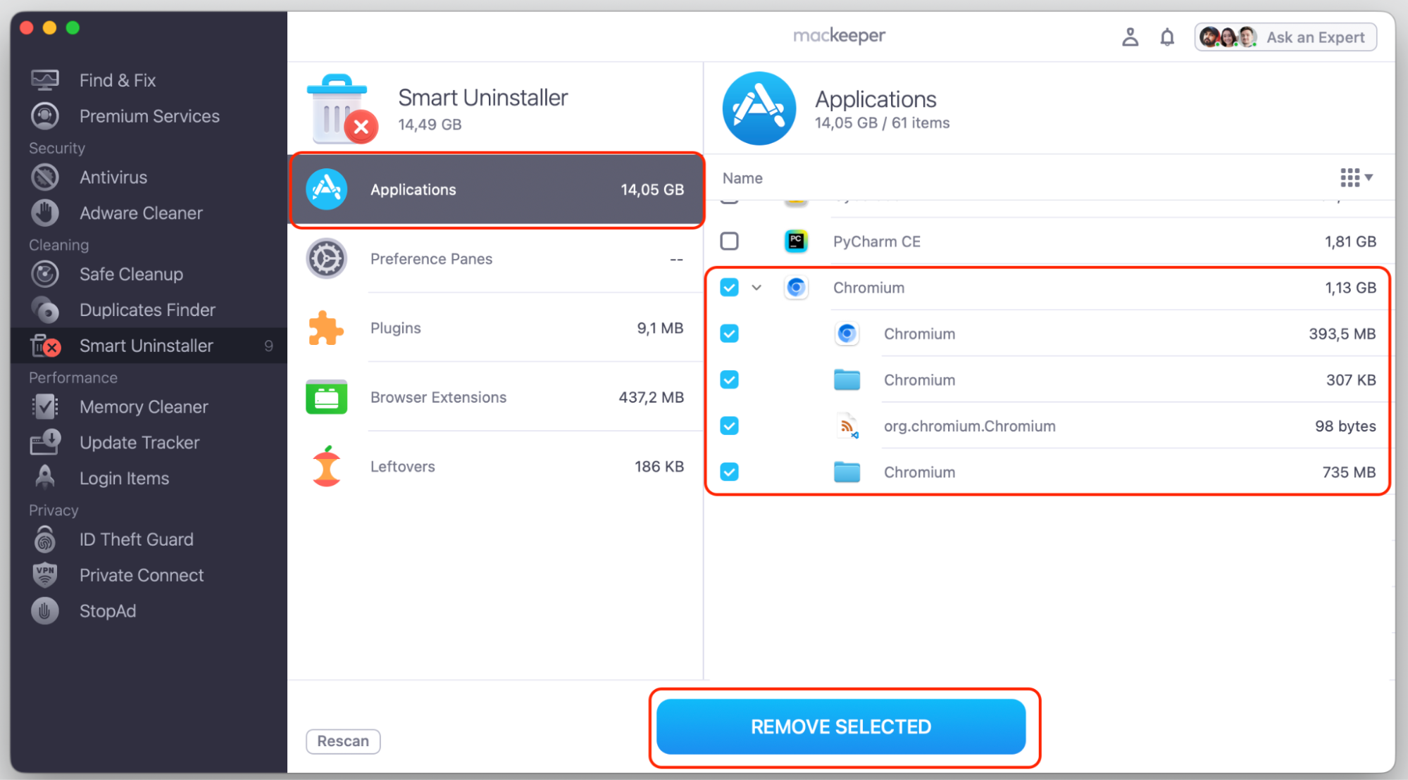
Task: Click the user account profile icon
Action: [1130, 37]
